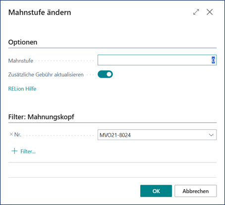Open the Nr. filter dropdown chevron
The image size is (225, 205).
pyautogui.click(x=211, y=135)
